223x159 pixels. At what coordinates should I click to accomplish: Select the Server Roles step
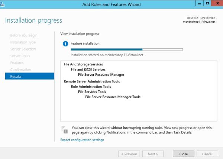click(20, 56)
